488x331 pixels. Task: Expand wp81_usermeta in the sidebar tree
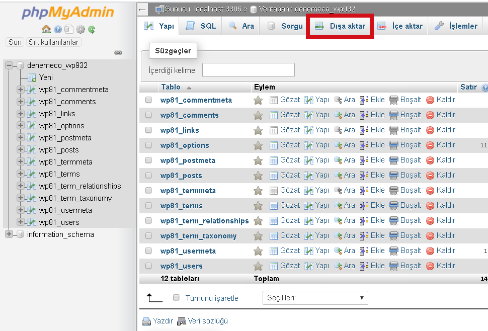[x=21, y=210]
